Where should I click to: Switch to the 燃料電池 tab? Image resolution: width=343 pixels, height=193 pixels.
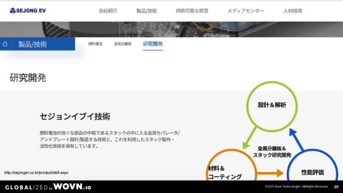[x=95, y=44]
